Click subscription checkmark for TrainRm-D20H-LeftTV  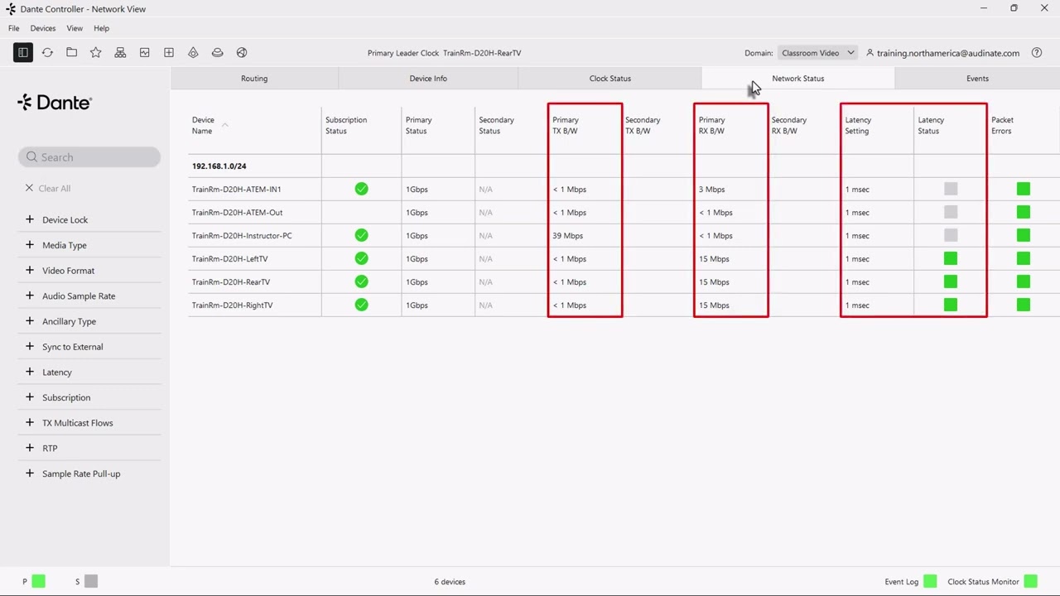click(x=361, y=259)
